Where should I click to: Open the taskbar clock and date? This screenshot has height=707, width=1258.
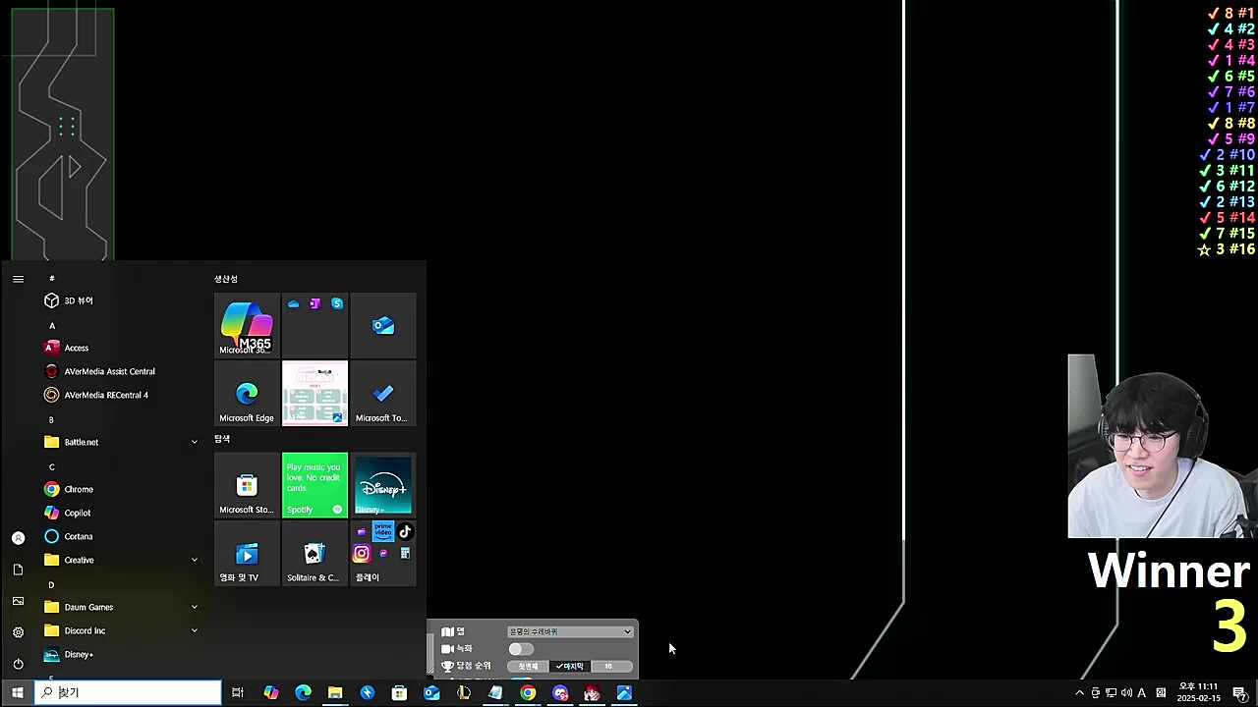(x=1198, y=693)
